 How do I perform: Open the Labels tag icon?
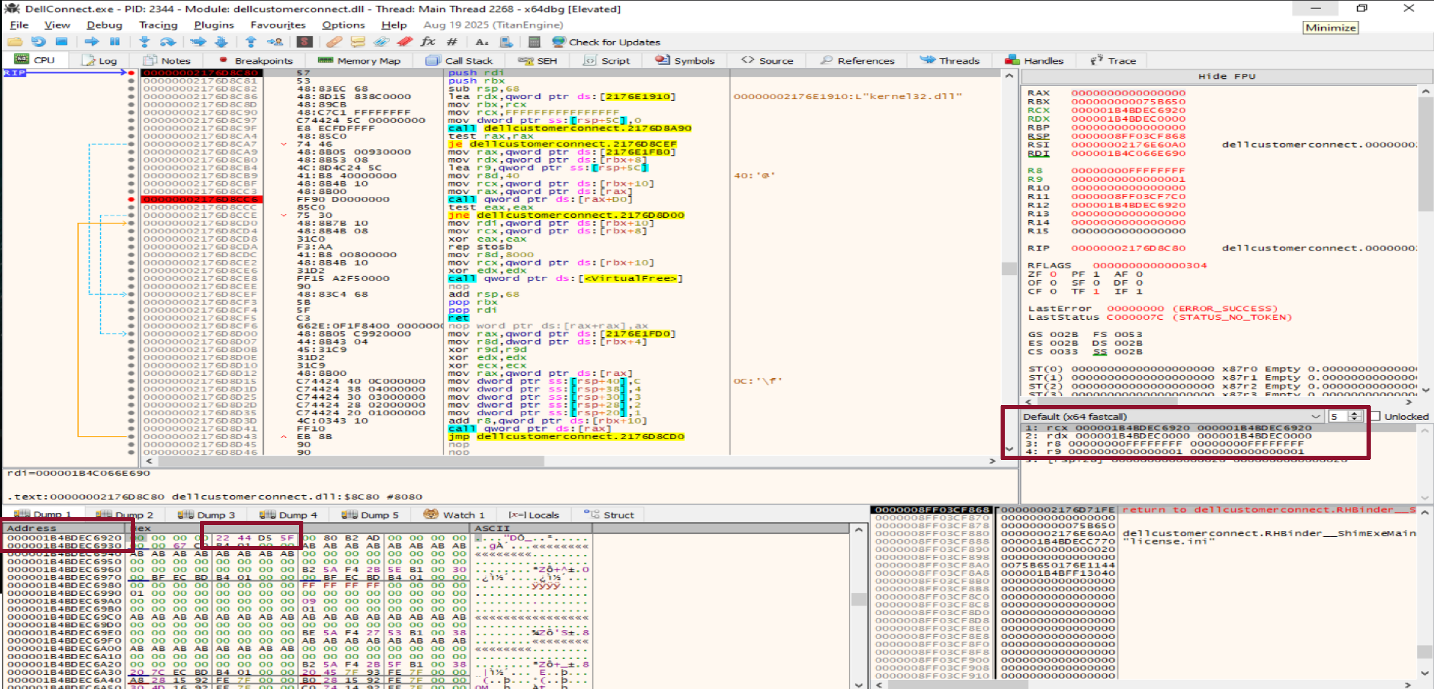click(x=381, y=42)
